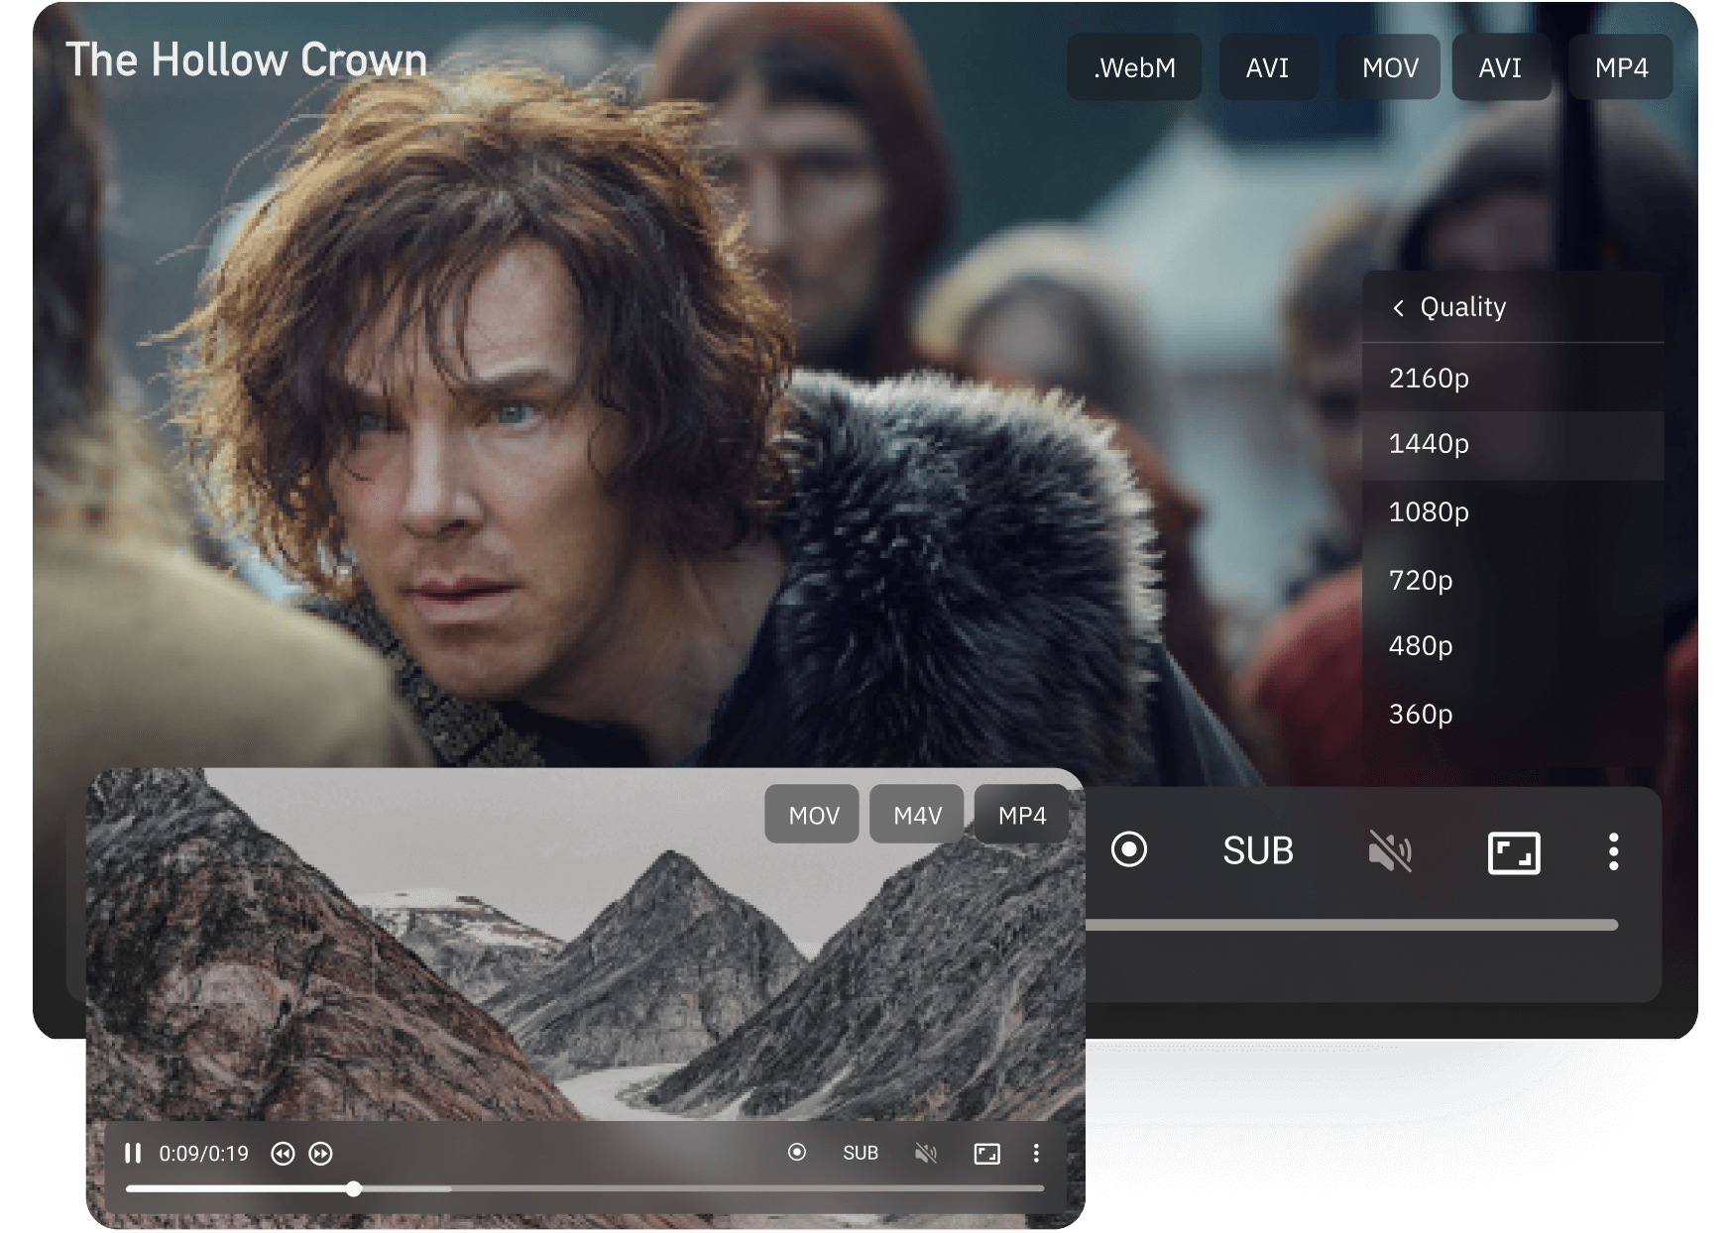Choose the .WebM format button
1731x1233 pixels.
point(1134,67)
